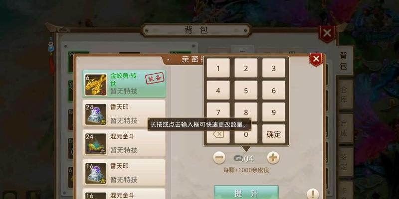
Task: Click the 提升 upgrade button
Action: [x=246, y=193]
